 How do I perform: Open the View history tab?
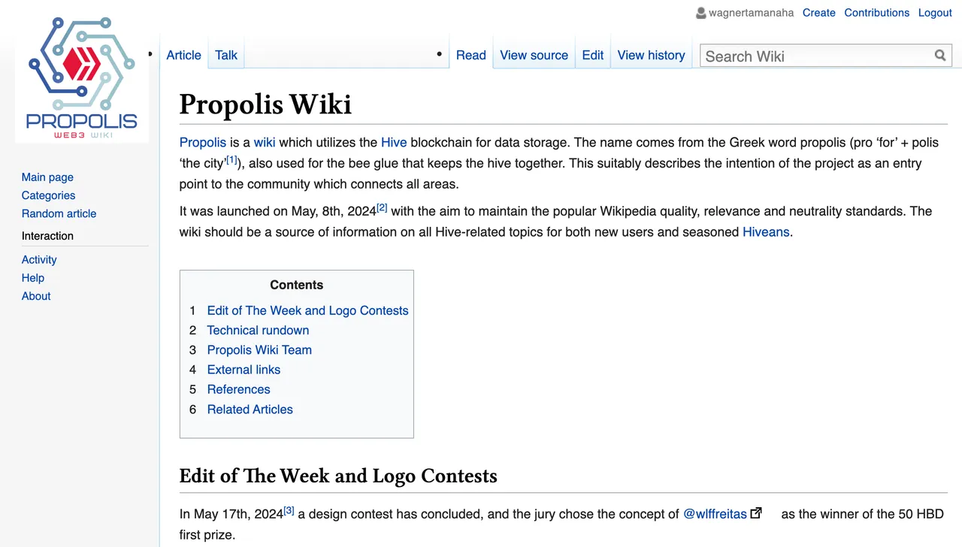point(652,55)
